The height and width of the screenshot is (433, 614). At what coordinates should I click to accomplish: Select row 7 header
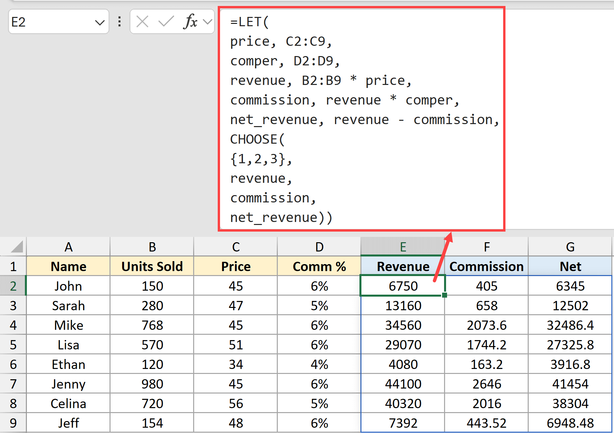click(13, 384)
